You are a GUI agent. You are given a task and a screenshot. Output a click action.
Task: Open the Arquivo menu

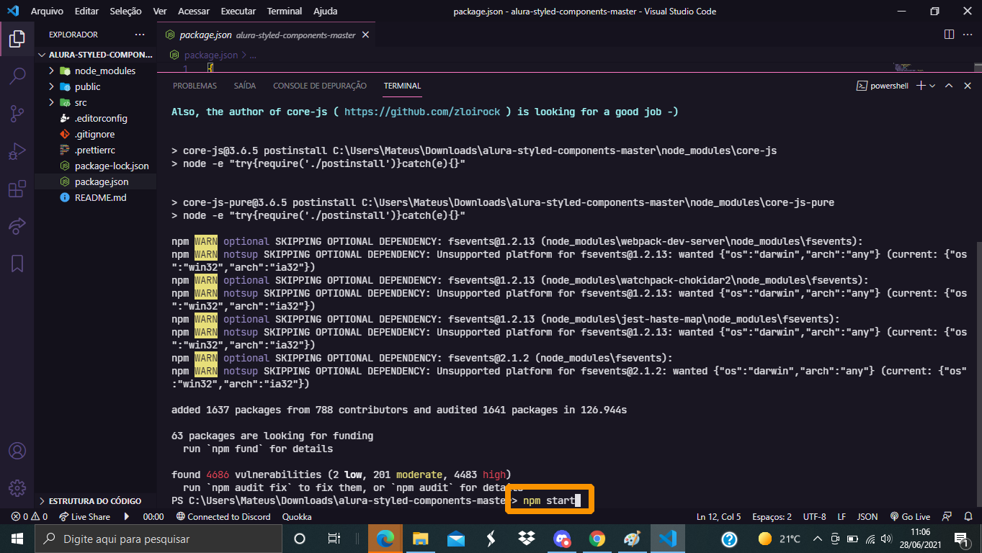coord(47,11)
